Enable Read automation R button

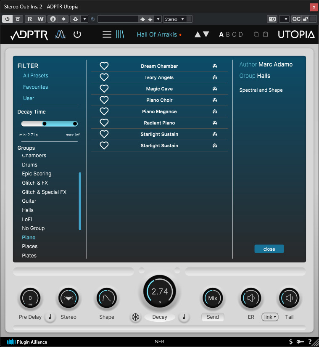30,19
